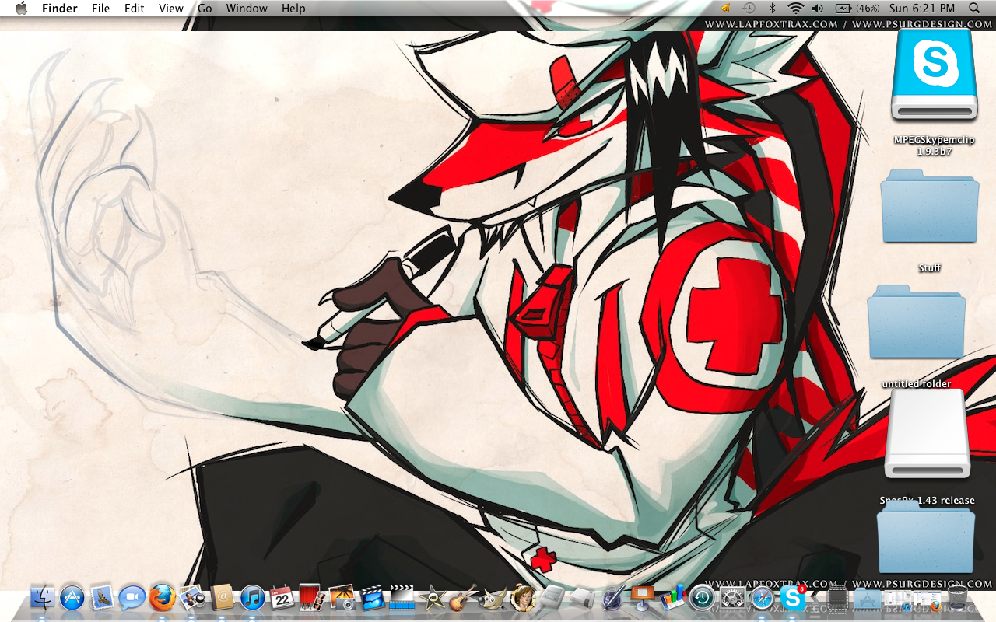Screen dimensions: 996x622
Task: Open Firefox from the dock
Action: tap(162, 598)
